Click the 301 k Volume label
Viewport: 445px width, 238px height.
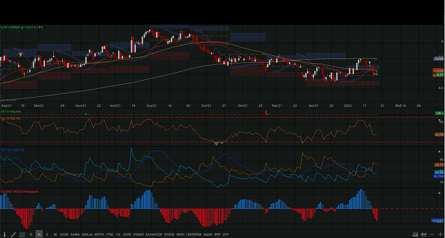11,111
